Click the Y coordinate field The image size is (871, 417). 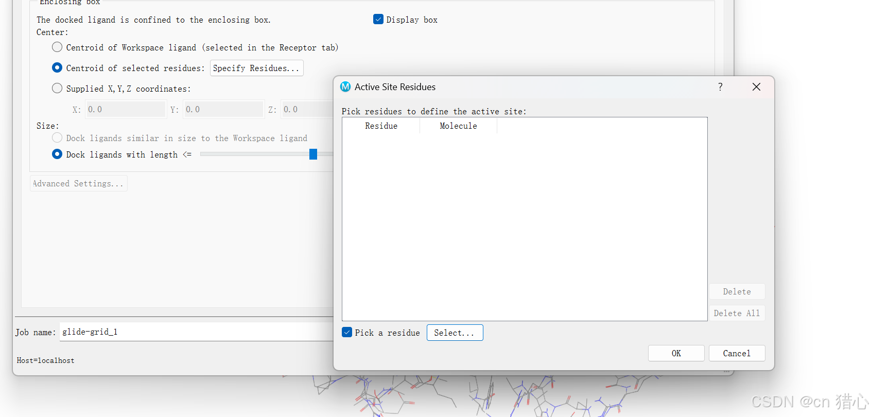click(223, 109)
